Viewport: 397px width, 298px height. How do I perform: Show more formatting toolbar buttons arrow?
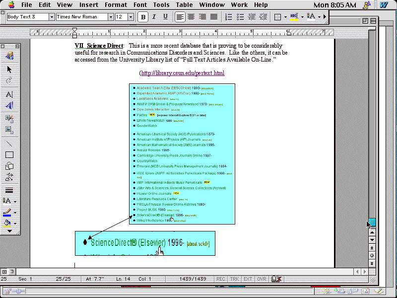pyautogui.click(x=325, y=17)
